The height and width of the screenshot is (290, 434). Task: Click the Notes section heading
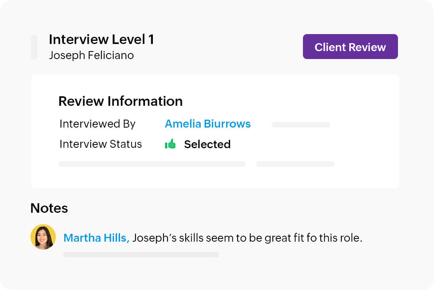click(49, 208)
